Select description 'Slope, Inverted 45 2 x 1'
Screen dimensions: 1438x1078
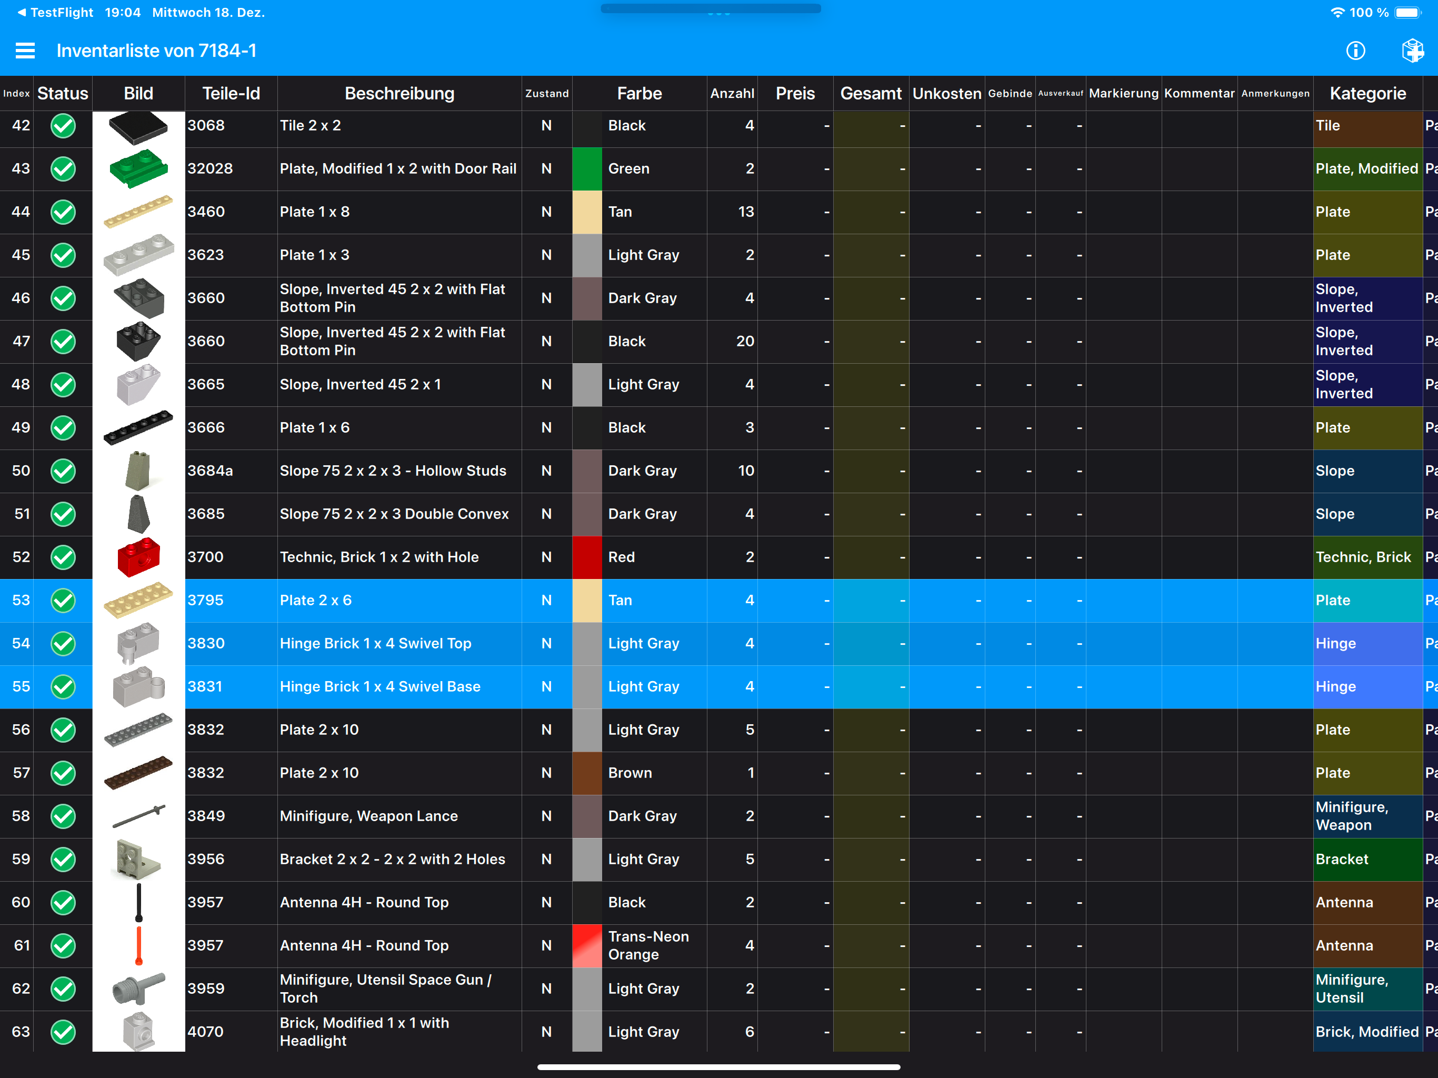(x=361, y=384)
